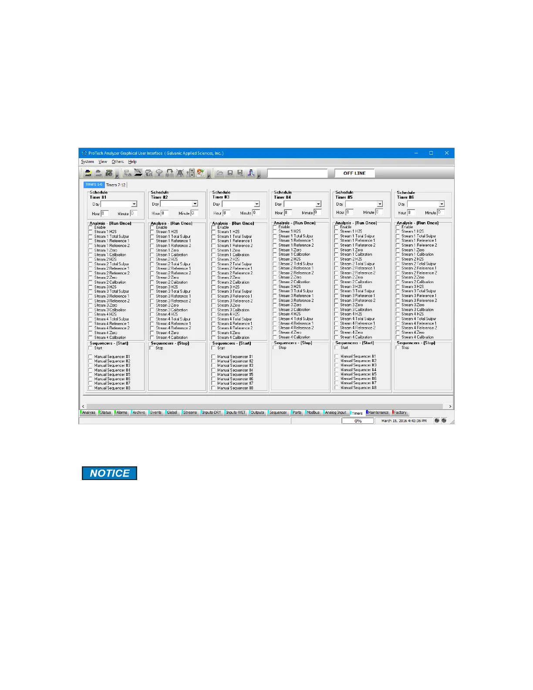Click the Tx status indicator icon

click(x=444, y=421)
